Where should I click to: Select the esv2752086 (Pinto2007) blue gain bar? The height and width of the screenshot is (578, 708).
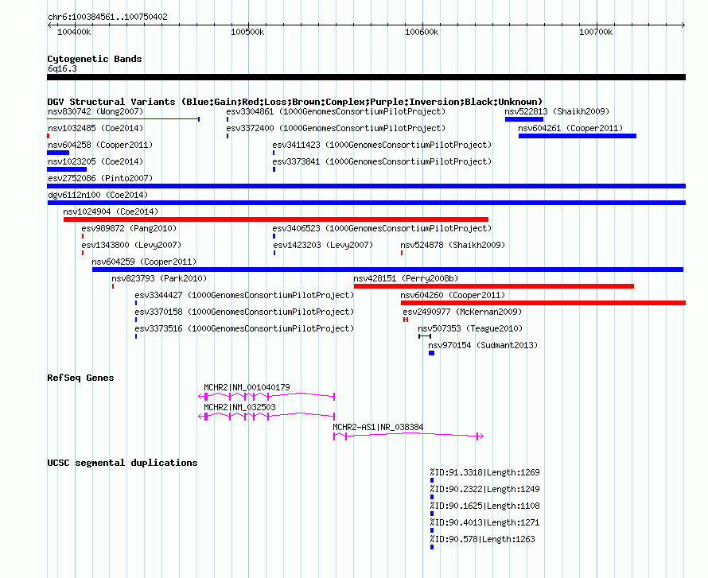click(366, 186)
